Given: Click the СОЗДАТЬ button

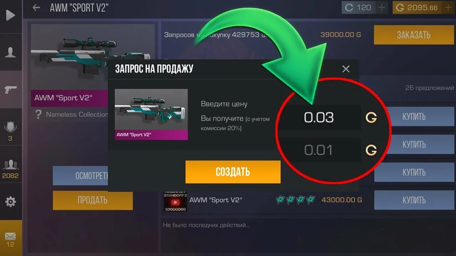Looking at the screenshot, I should (x=233, y=172).
